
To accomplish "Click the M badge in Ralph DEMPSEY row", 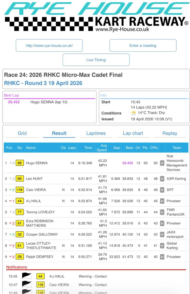I will click(162, 257).
